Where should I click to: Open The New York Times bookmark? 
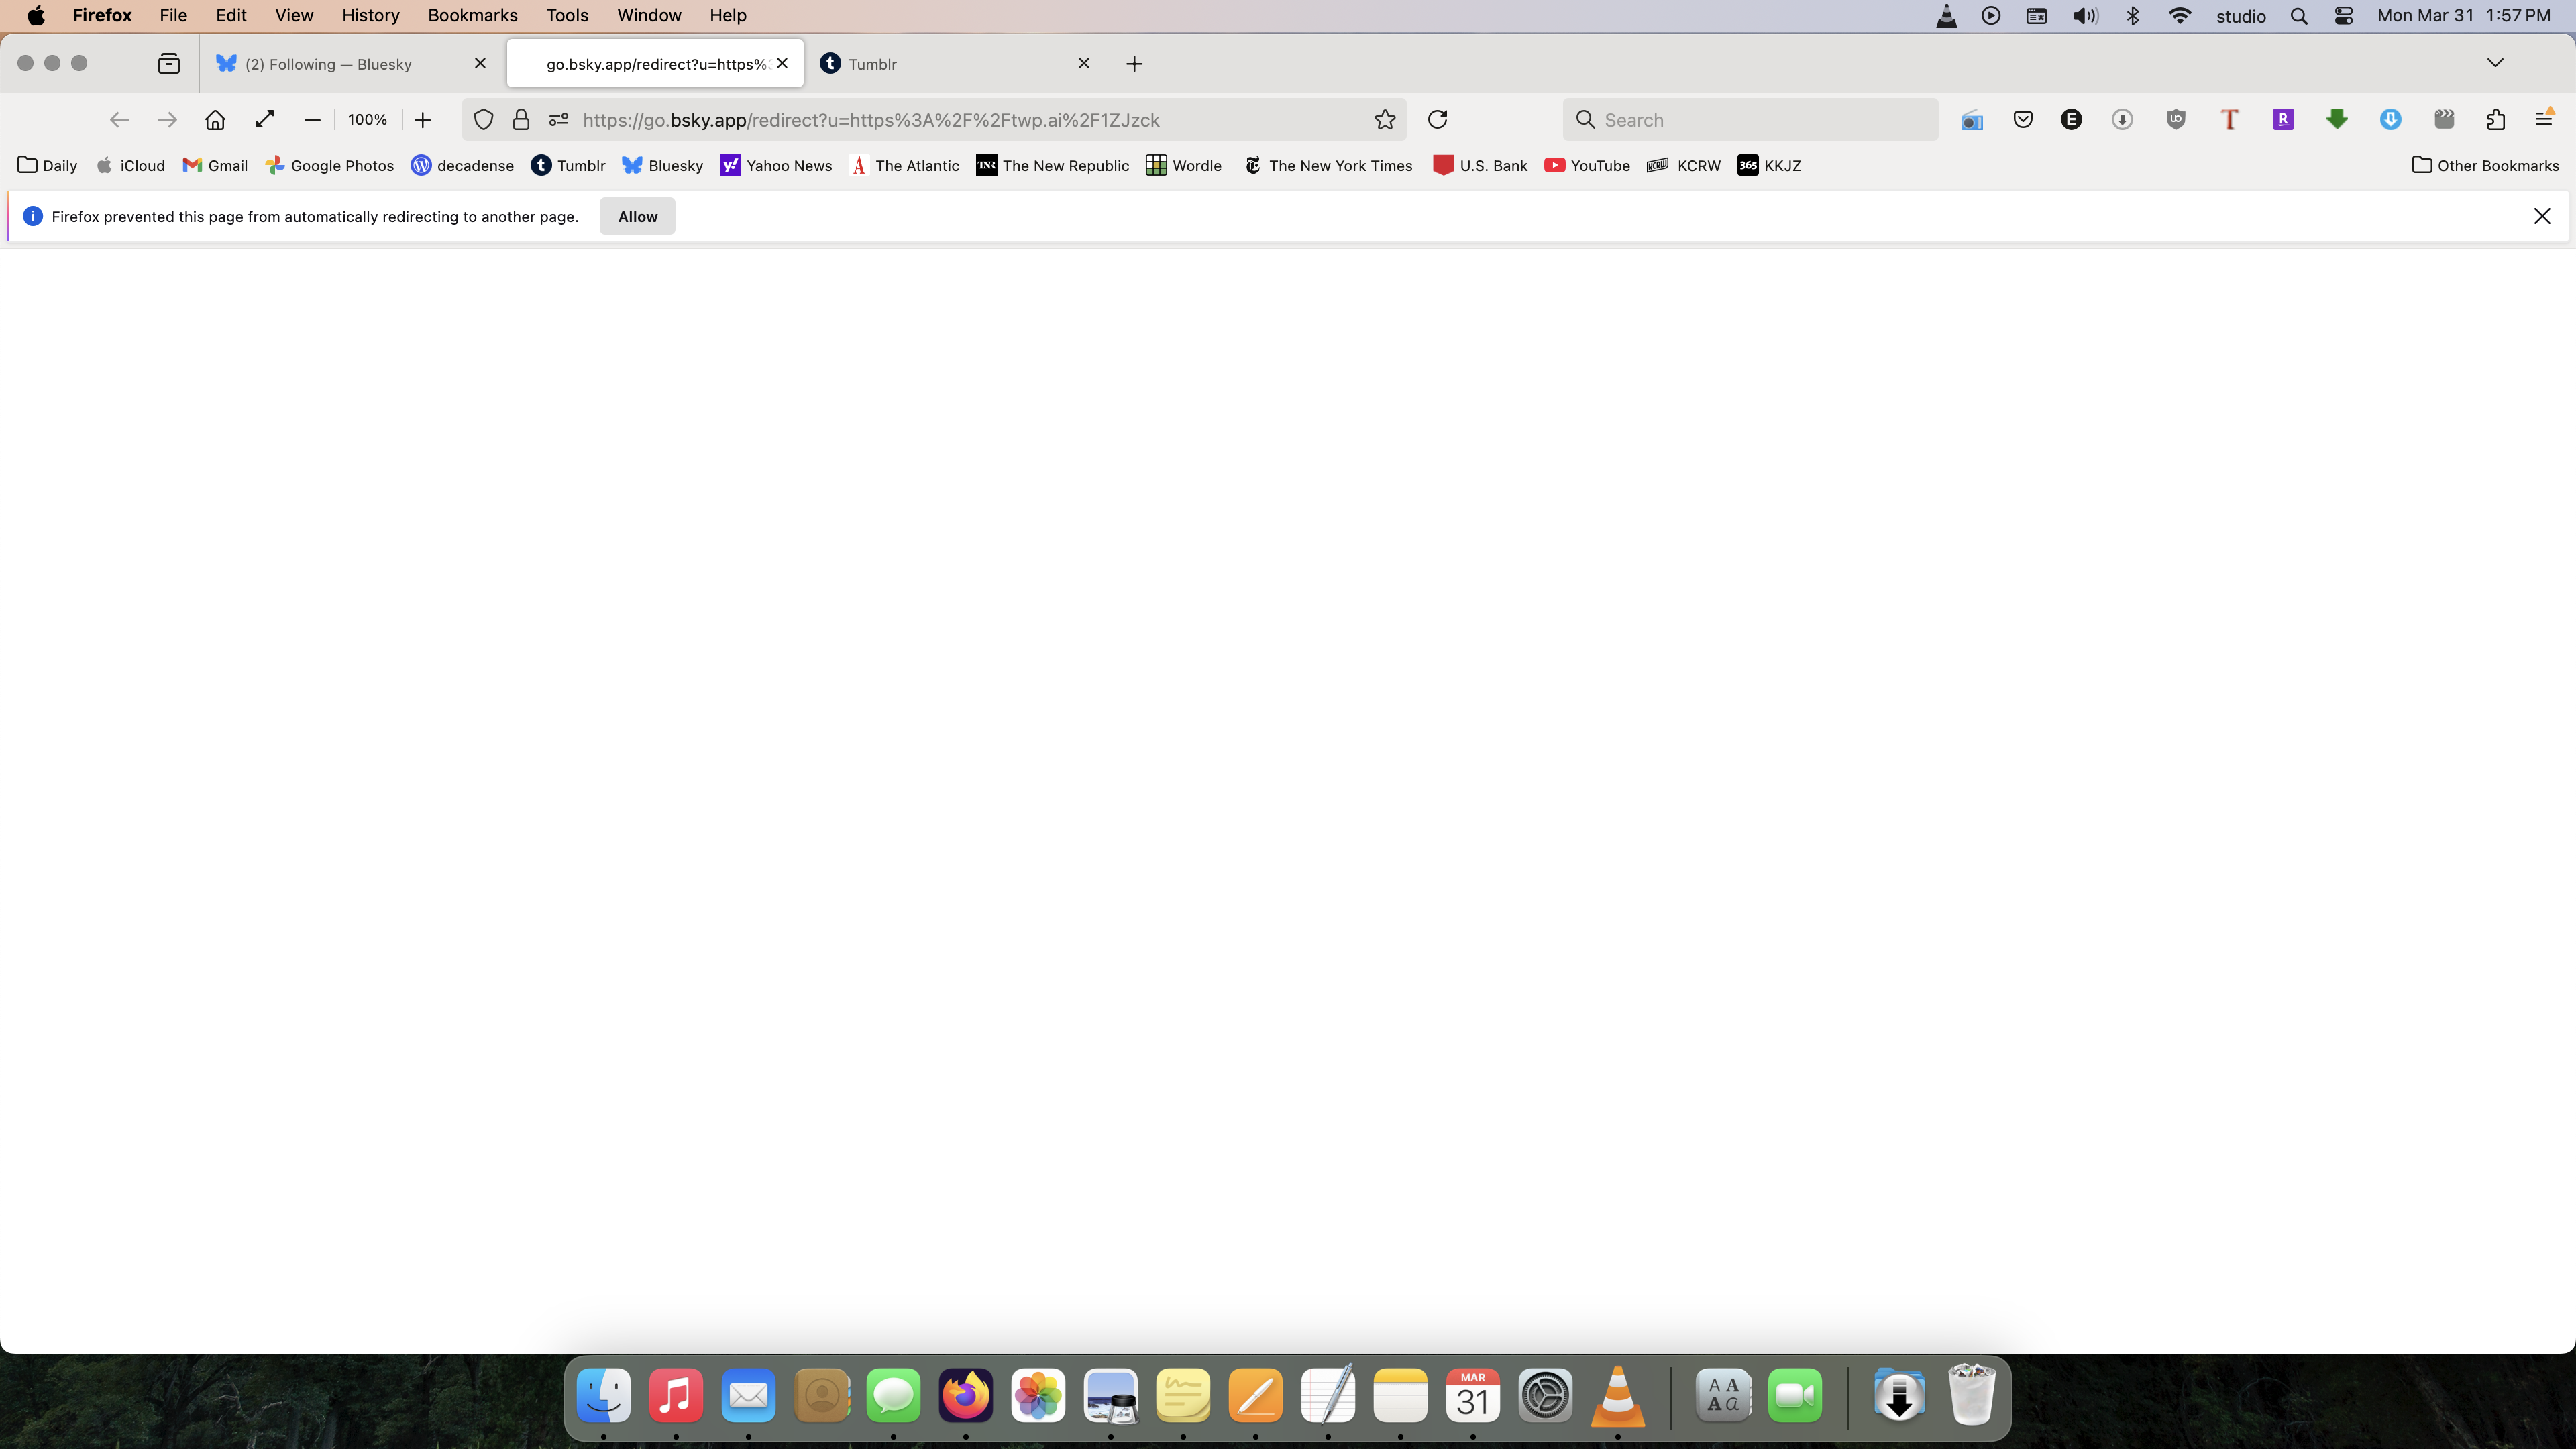coord(1328,166)
